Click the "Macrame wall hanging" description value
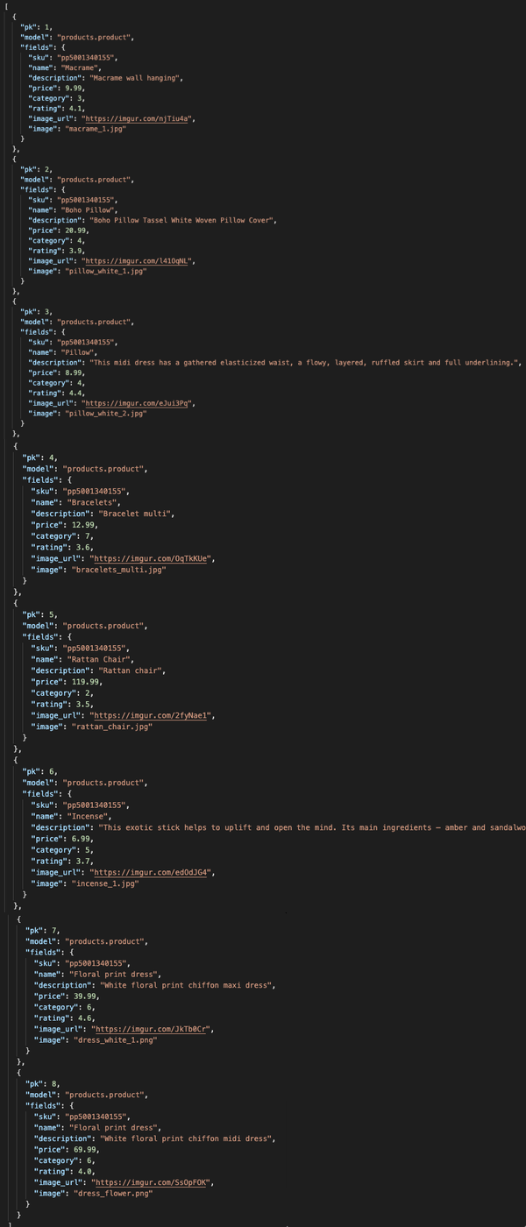 click(x=134, y=78)
